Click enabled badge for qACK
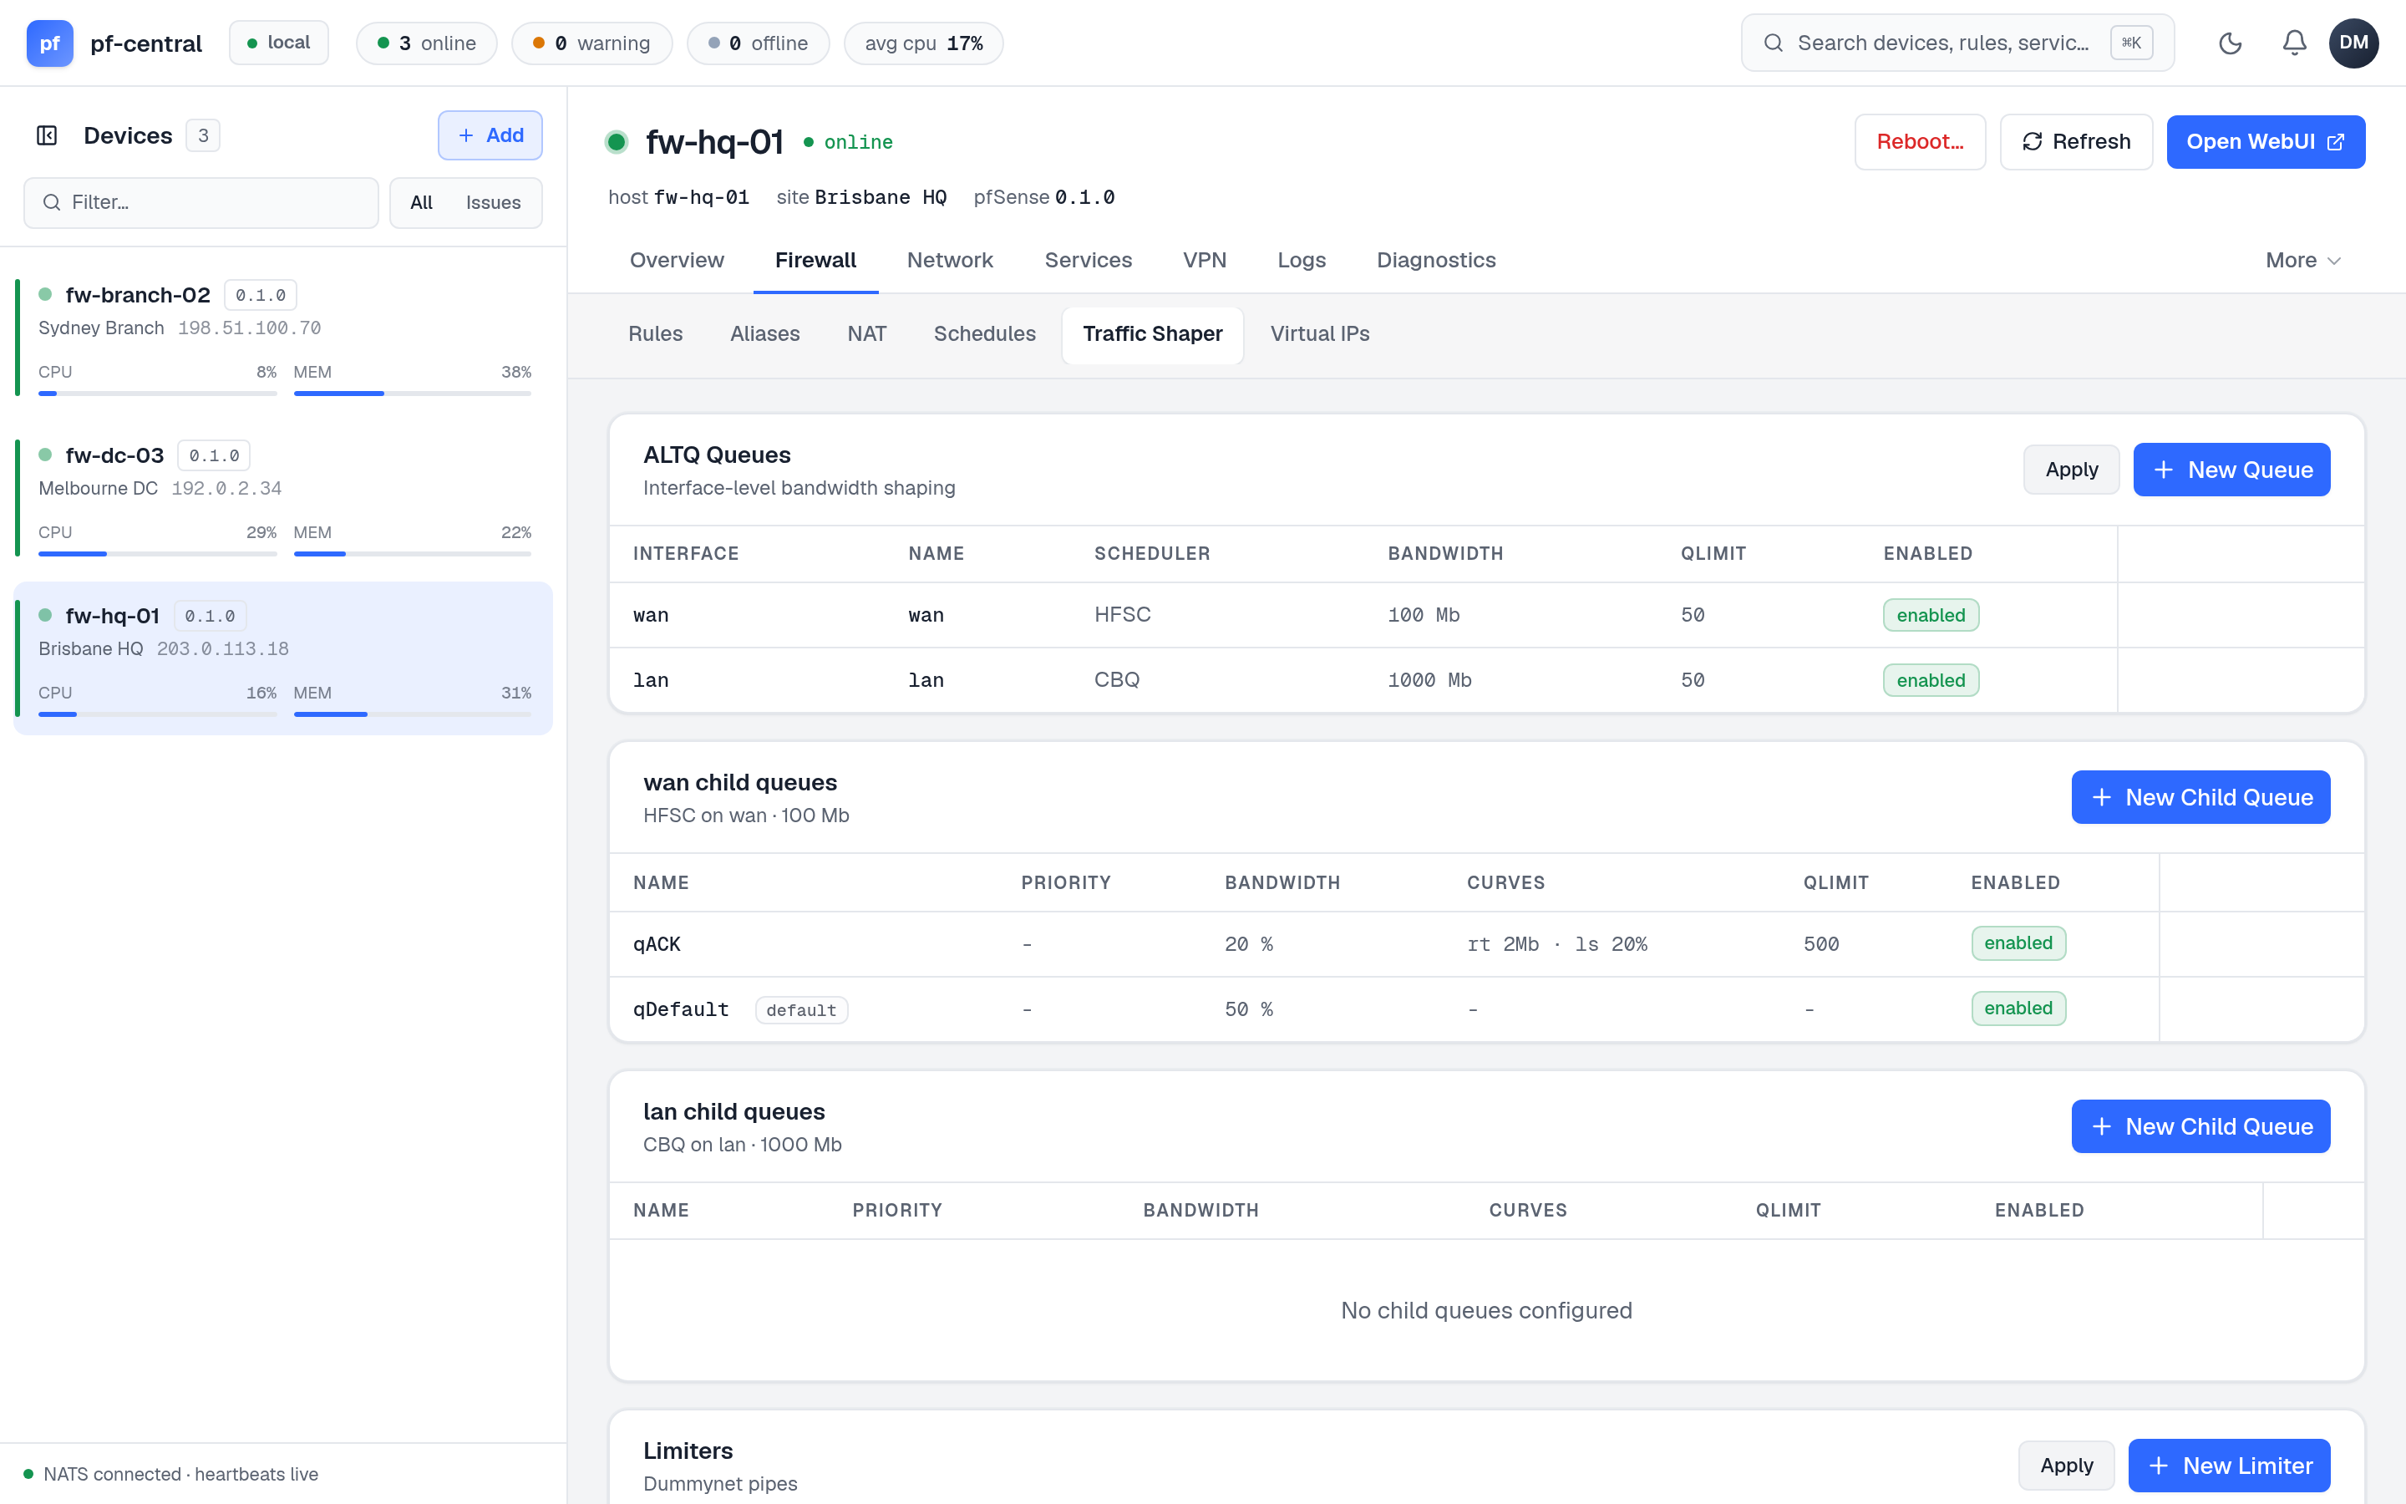The height and width of the screenshot is (1504, 2406). 2018,943
